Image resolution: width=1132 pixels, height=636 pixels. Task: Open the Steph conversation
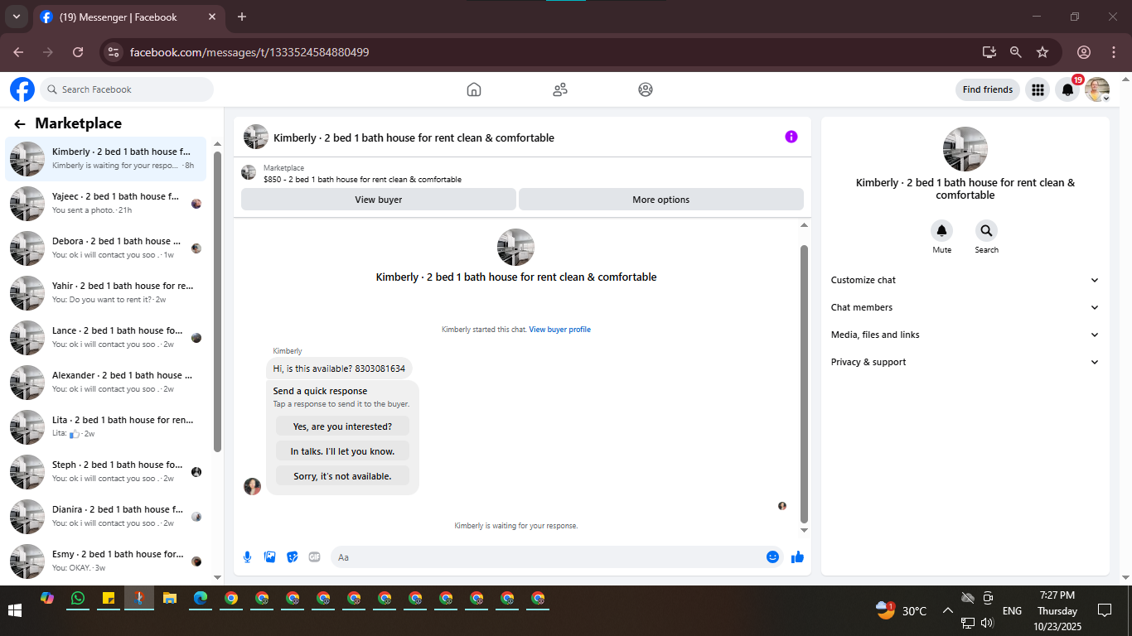(106, 471)
